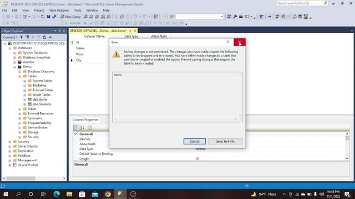Click the help question mark in Save dialog

click(228, 42)
